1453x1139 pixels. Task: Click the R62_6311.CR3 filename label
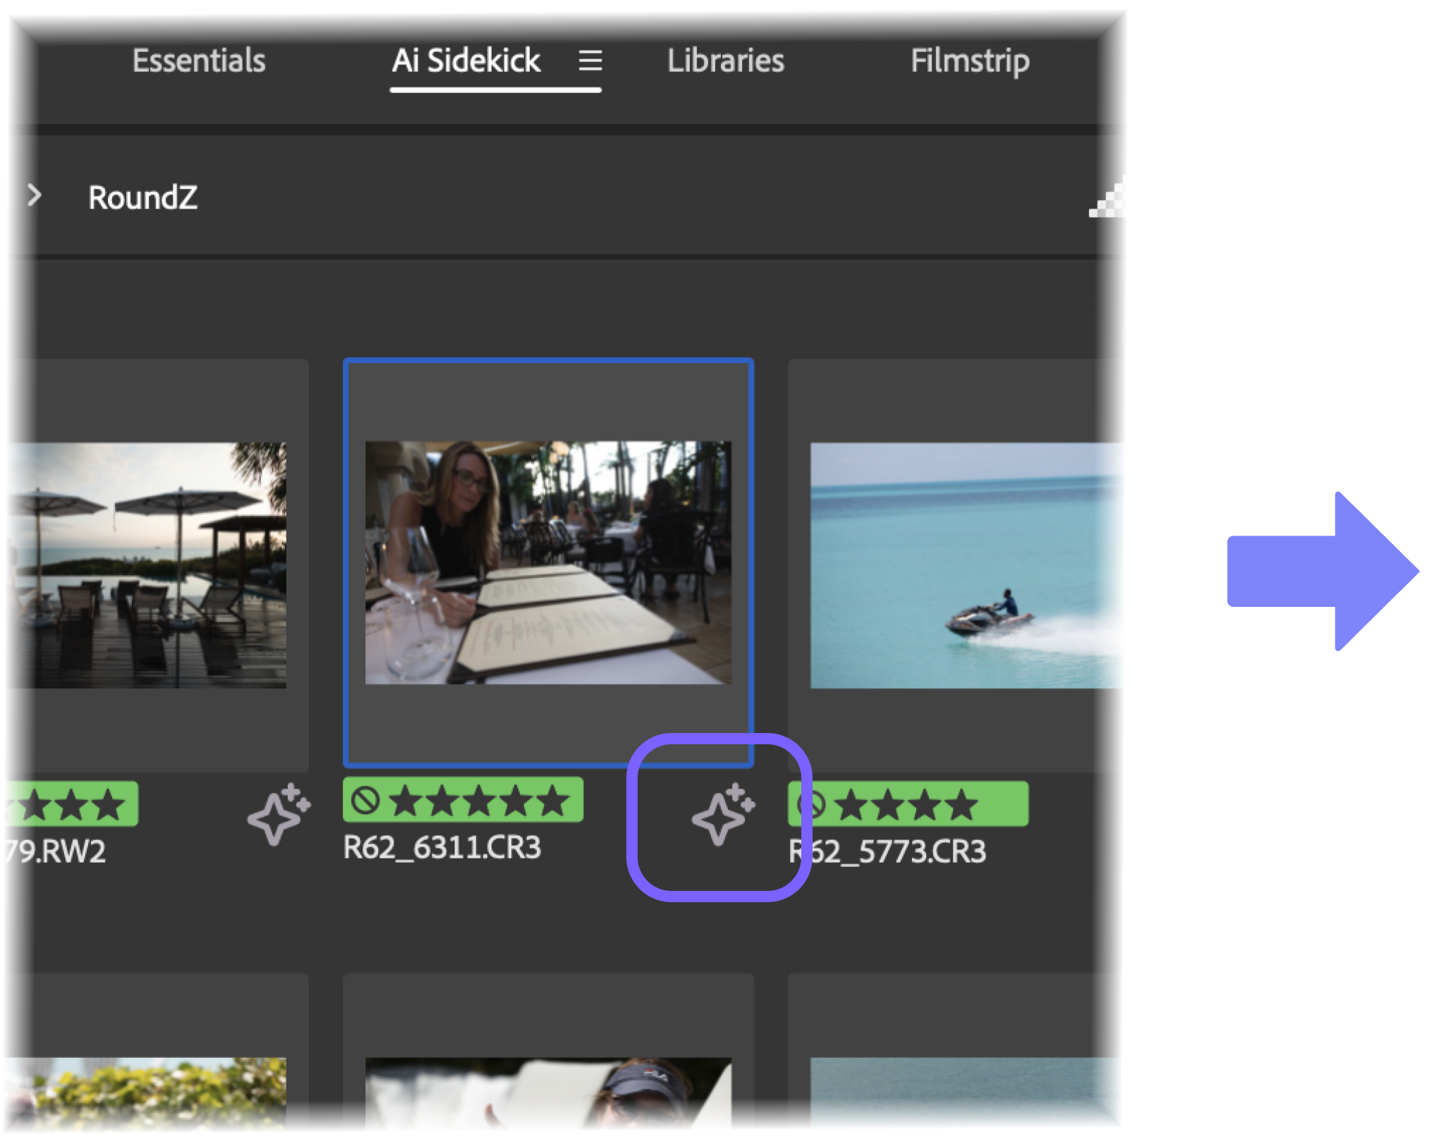pyautogui.click(x=442, y=848)
